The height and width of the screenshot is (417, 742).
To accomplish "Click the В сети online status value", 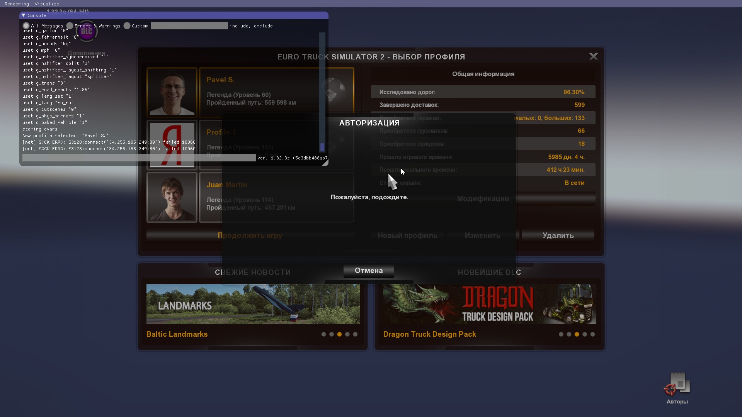I will pyautogui.click(x=575, y=183).
